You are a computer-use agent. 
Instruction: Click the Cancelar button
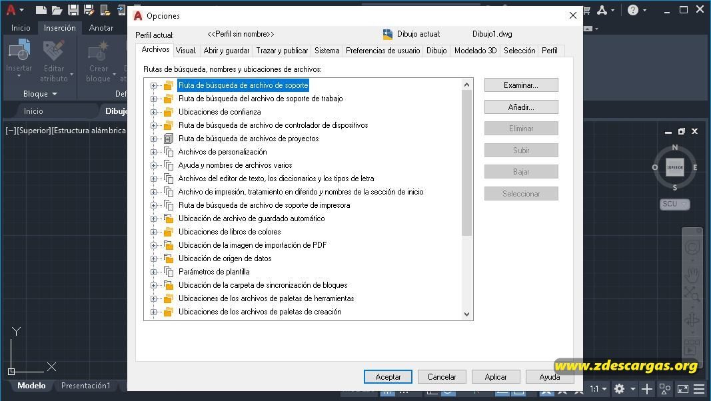(x=442, y=377)
